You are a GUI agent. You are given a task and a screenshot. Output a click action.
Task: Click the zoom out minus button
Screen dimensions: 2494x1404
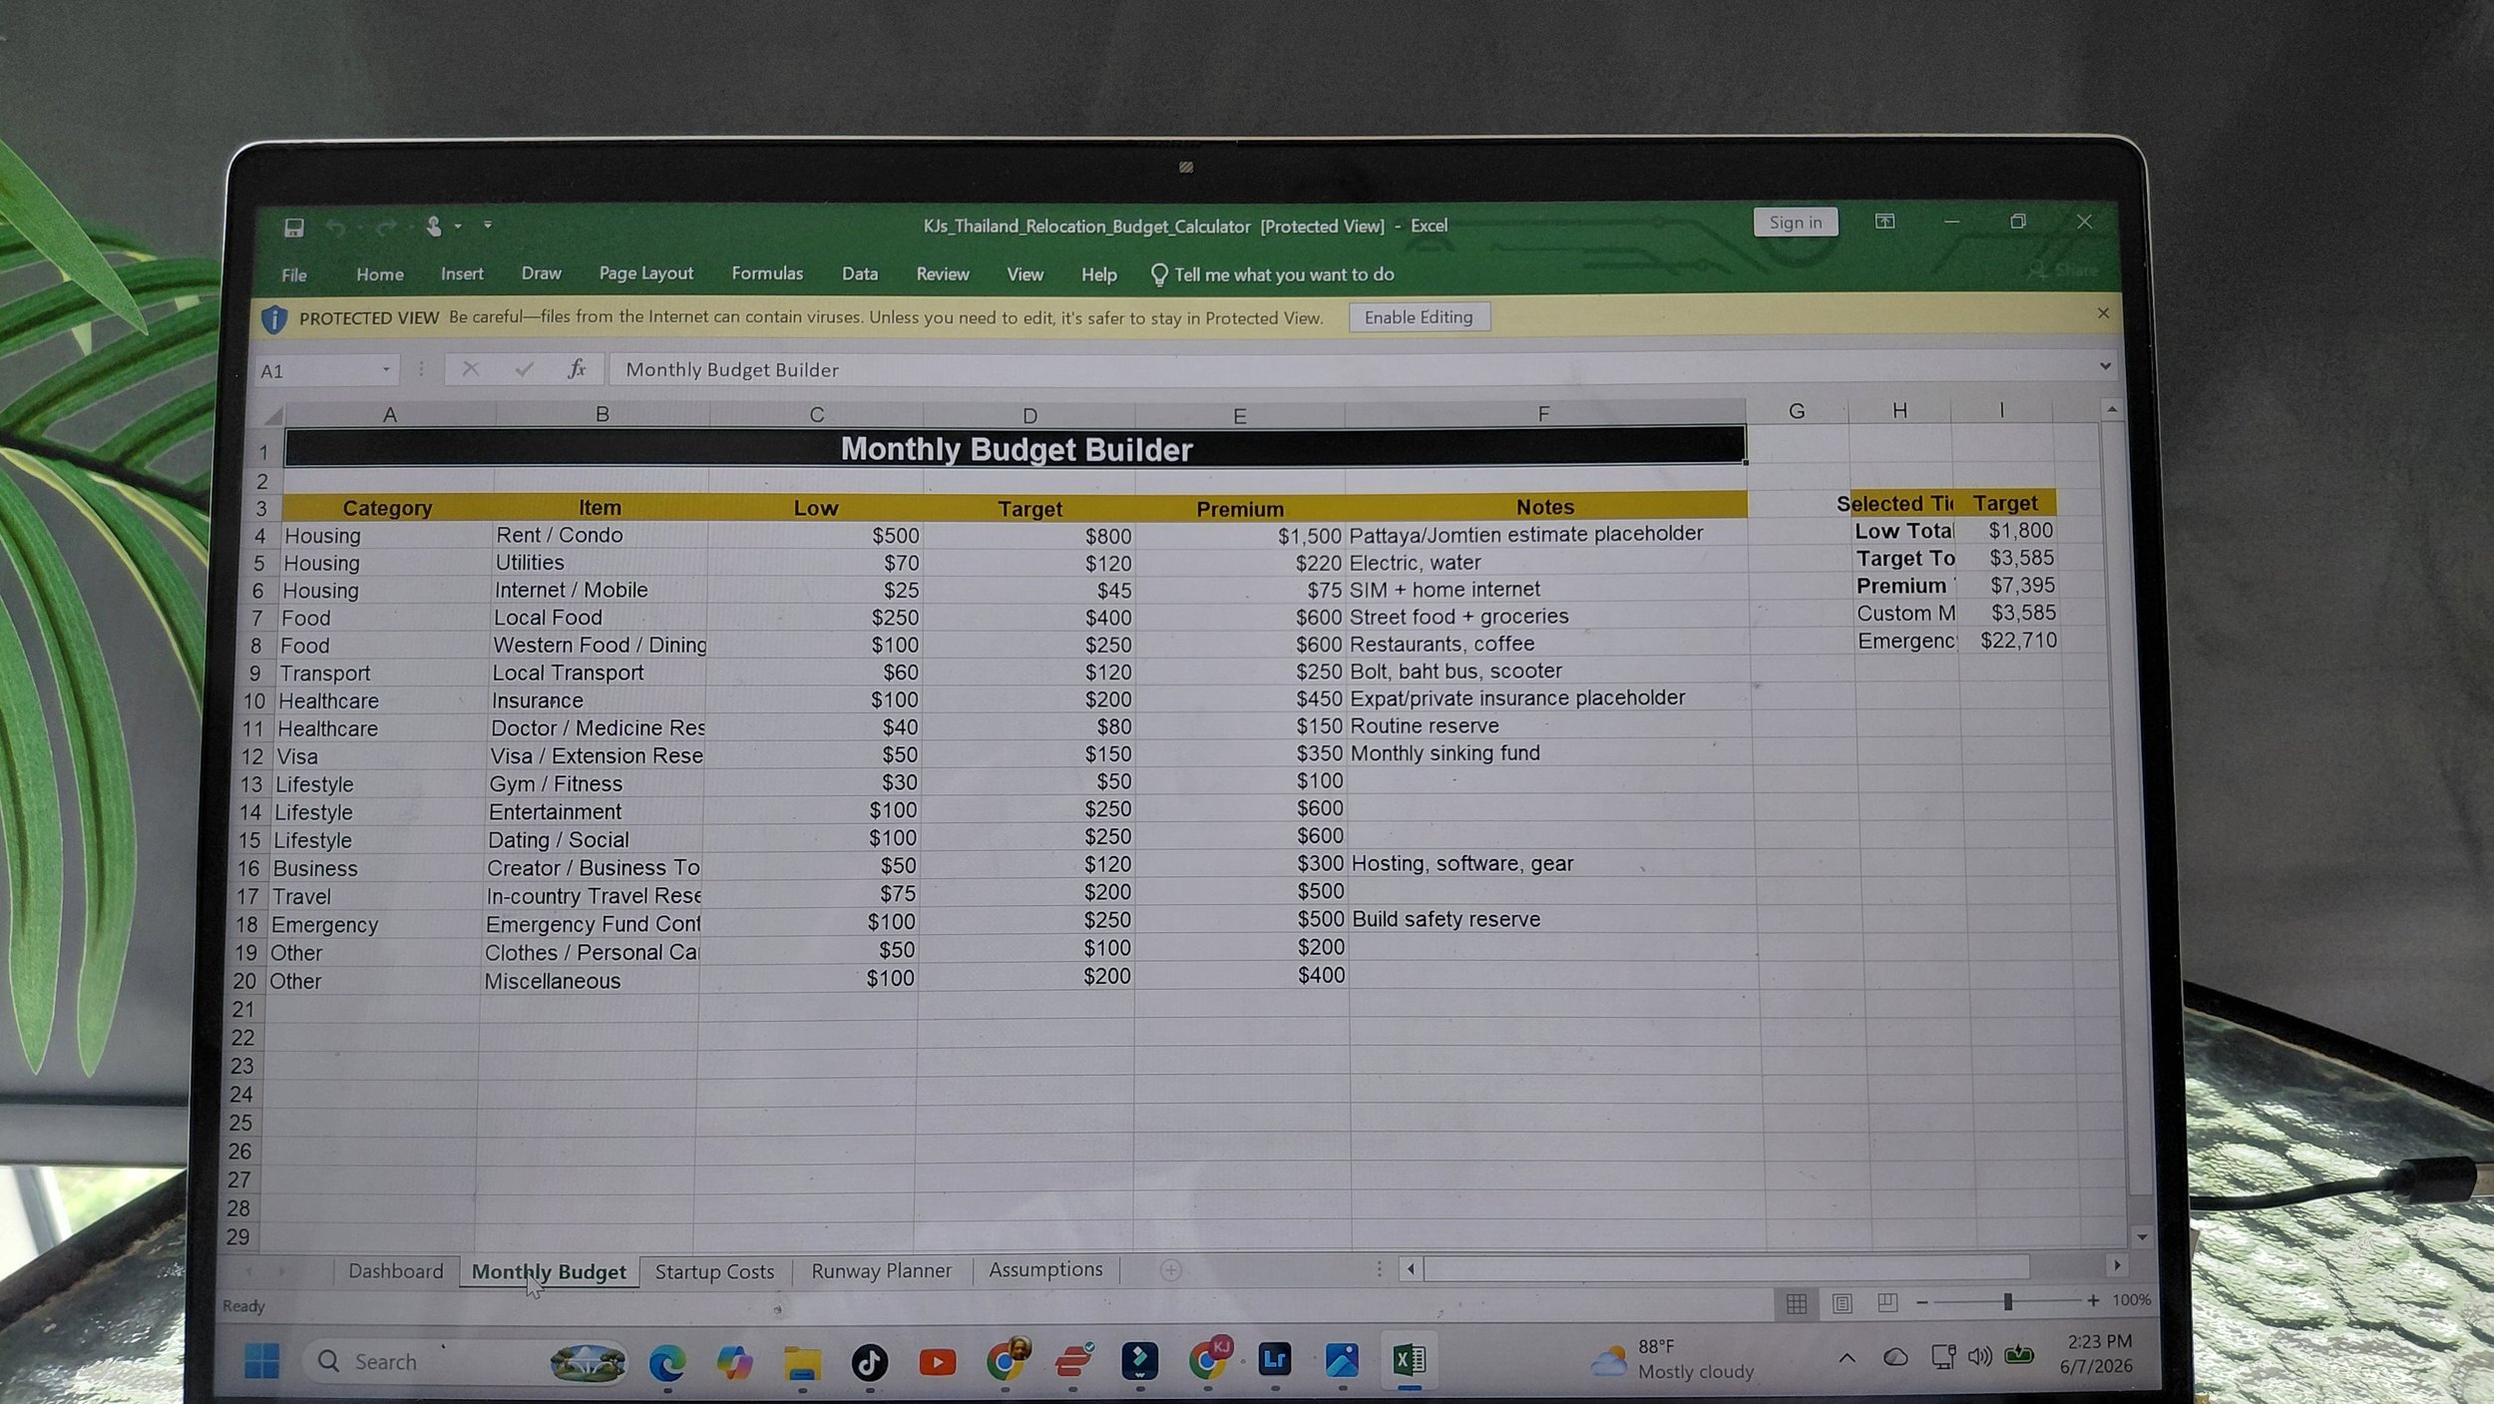click(1922, 1302)
